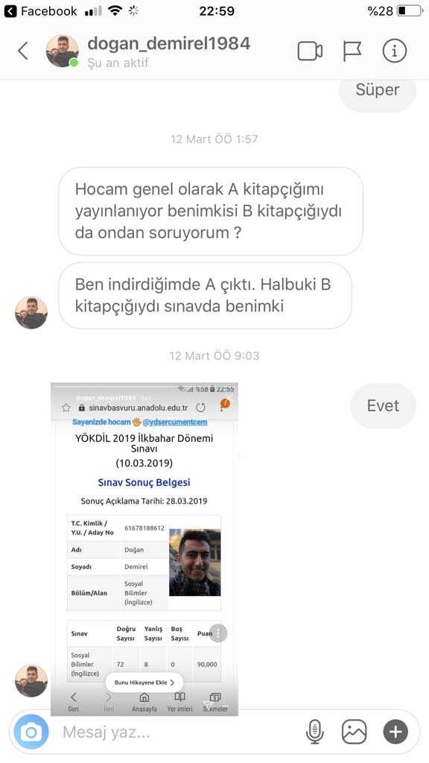Viewport: 429px width, 763px height.
Task: Tap the plus icon for more options
Action: click(x=395, y=732)
